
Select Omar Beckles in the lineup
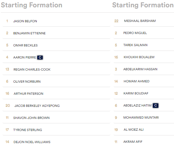click(x=26, y=45)
